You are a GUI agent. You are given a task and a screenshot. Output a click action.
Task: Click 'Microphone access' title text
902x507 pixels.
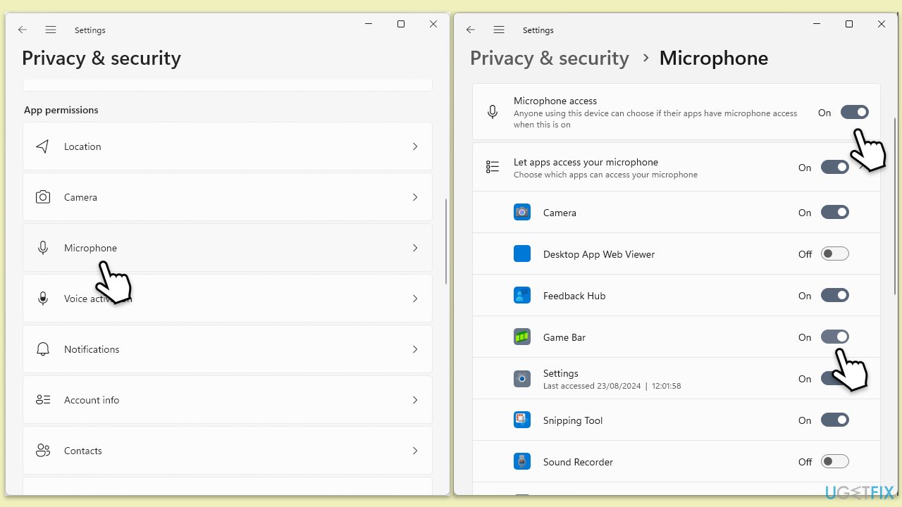coord(555,101)
